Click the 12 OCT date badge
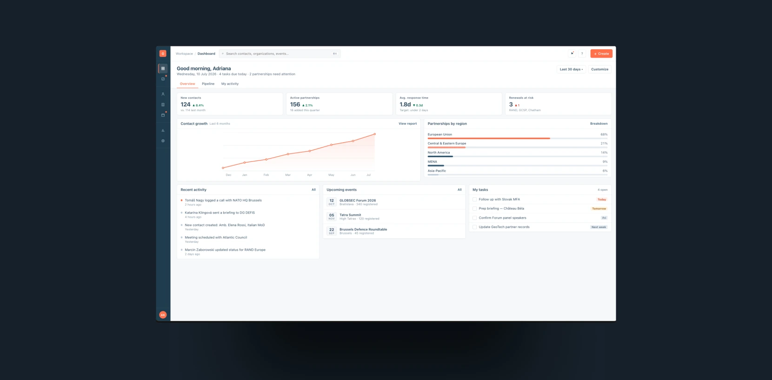The height and width of the screenshot is (380, 772). (x=332, y=202)
